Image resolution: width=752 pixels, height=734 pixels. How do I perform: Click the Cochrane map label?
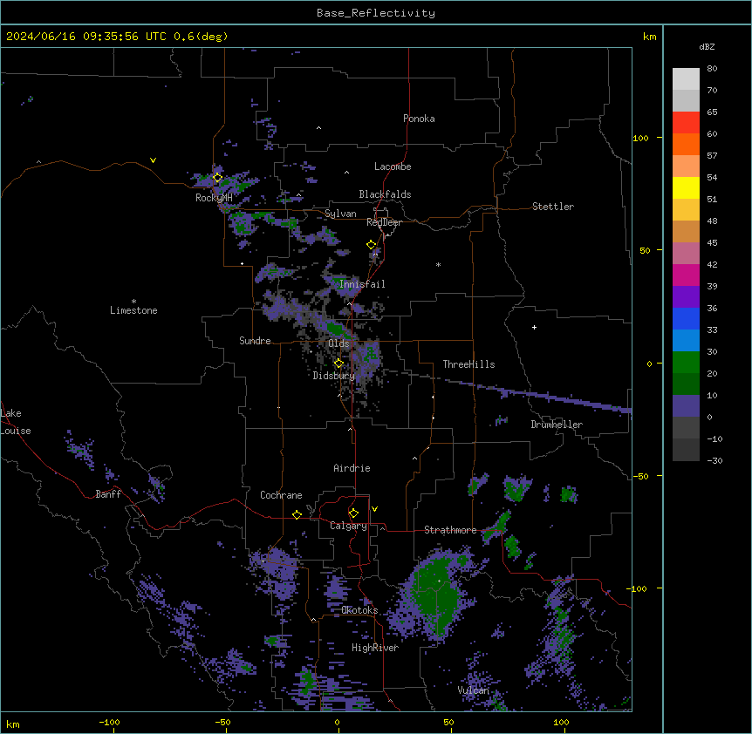(281, 495)
